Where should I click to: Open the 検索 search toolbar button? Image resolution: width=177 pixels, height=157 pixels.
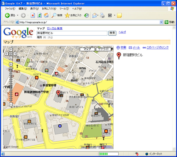pos(57,15)
